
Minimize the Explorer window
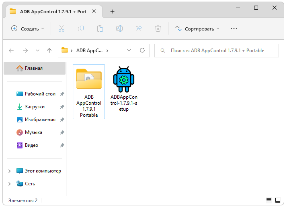point(238,8)
